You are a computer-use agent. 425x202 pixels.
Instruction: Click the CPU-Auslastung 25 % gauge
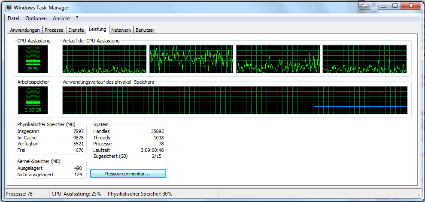coord(33,59)
